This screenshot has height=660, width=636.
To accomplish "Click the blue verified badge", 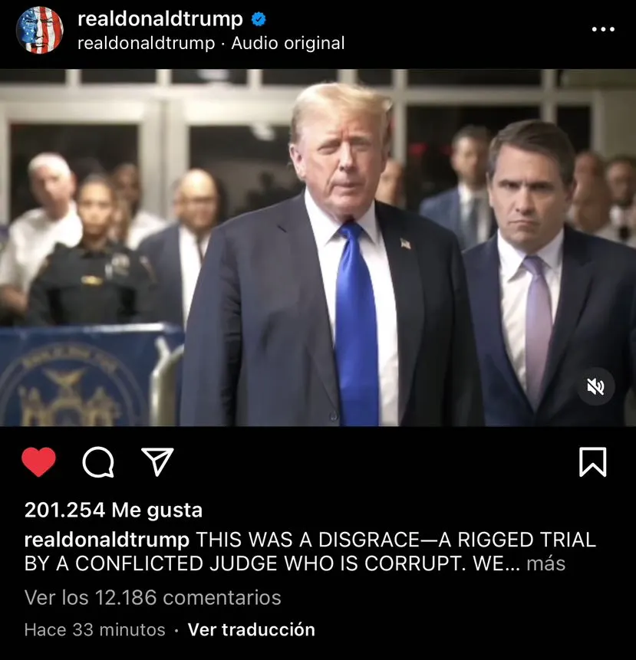I will [x=259, y=19].
